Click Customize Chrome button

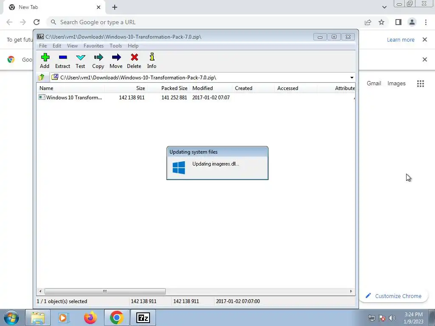click(394, 296)
